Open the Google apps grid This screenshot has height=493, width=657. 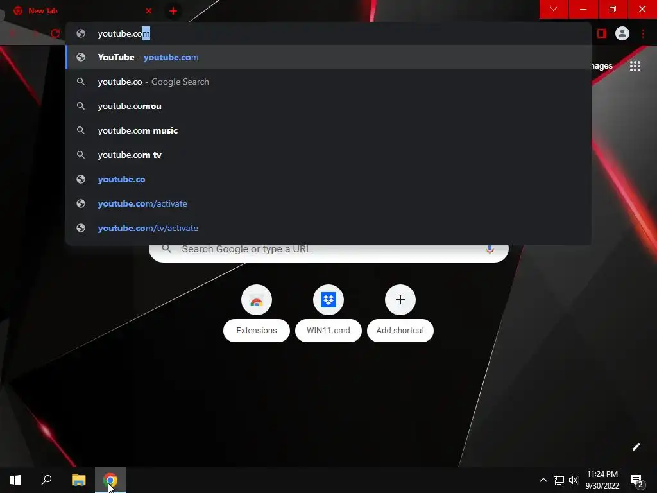(x=635, y=66)
